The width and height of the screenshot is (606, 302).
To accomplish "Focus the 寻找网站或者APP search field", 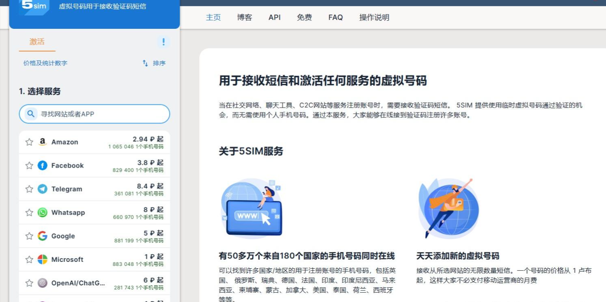I will 94,114.
